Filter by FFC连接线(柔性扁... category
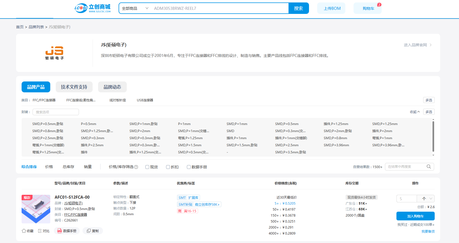The image size is (459, 243). [81, 100]
